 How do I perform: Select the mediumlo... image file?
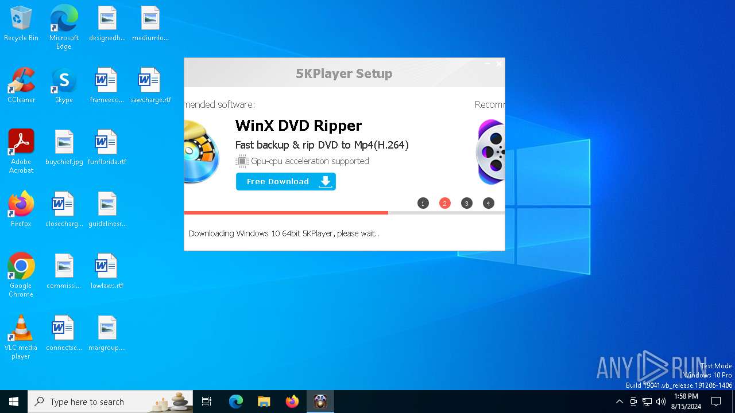pyautogui.click(x=150, y=24)
